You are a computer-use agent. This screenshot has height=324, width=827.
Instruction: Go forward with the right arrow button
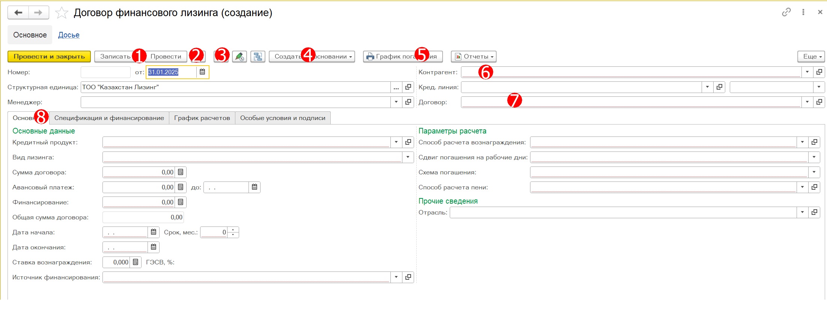pyautogui.click(x=39, y=13)
